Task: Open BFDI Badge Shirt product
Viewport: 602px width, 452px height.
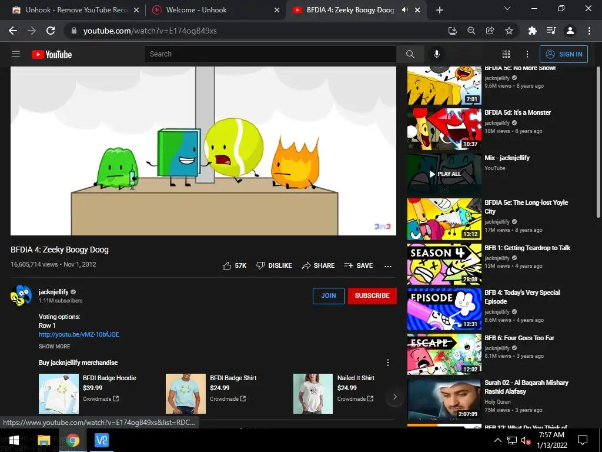Action: pyautogui.click(x=212, y=394)
